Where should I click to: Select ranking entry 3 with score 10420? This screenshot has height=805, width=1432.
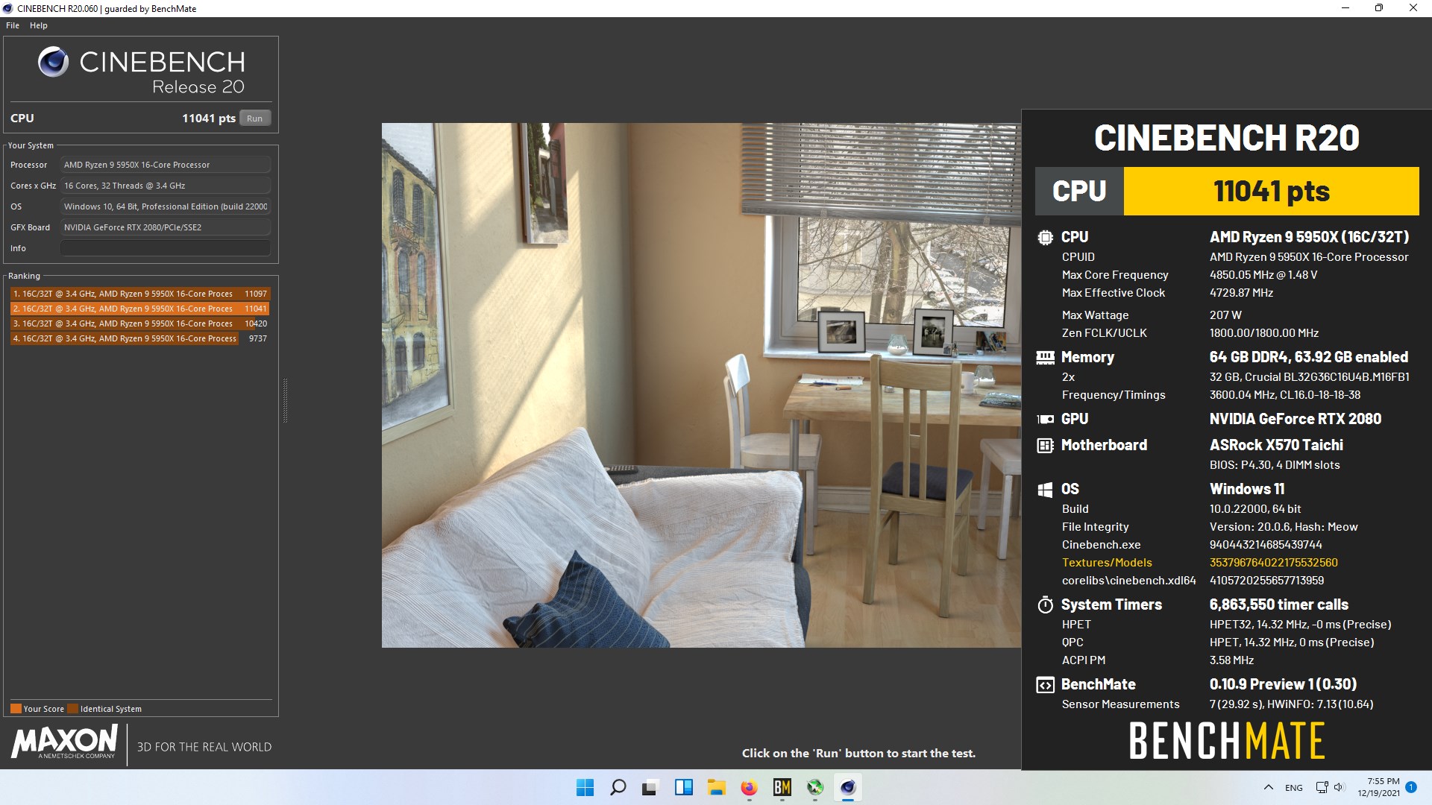tap(139, 323)
